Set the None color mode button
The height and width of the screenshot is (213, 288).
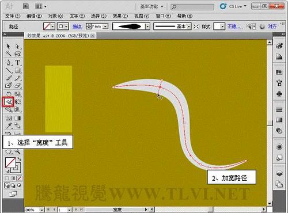(19, 178)
